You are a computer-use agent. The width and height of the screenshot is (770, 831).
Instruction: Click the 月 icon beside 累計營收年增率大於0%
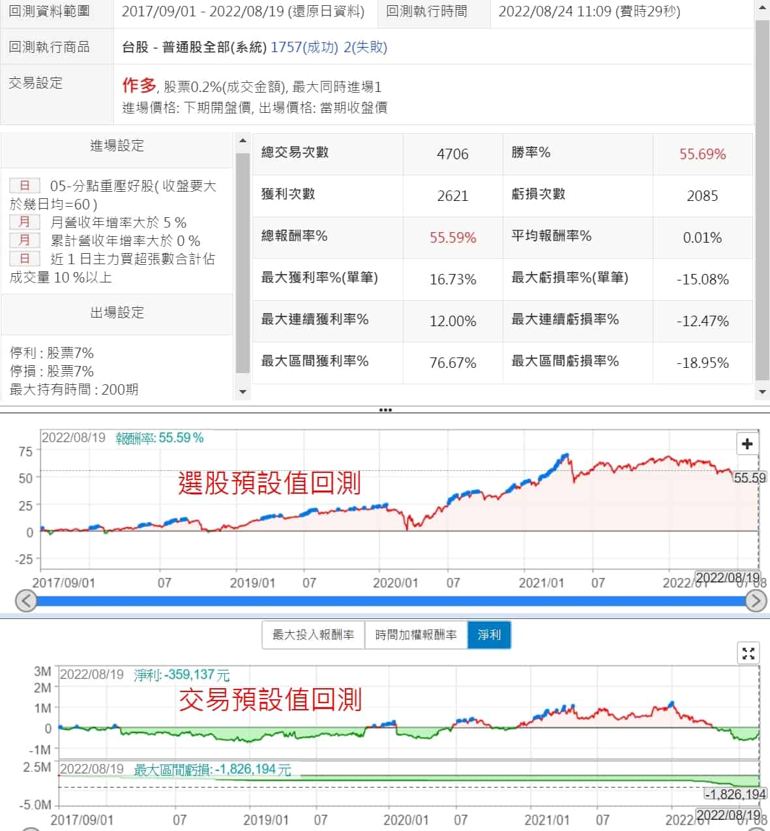tap(25, 241)
